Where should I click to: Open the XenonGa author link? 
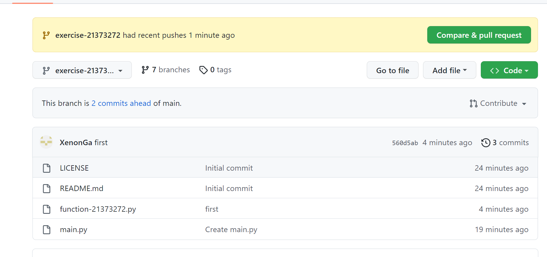pyautogui.click(x=76, y=142)
